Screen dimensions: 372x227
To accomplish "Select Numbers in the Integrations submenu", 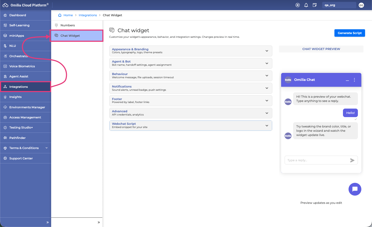I will coord(77,25).
